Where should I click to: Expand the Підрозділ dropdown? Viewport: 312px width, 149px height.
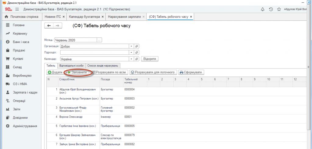[x=131, y=52]
